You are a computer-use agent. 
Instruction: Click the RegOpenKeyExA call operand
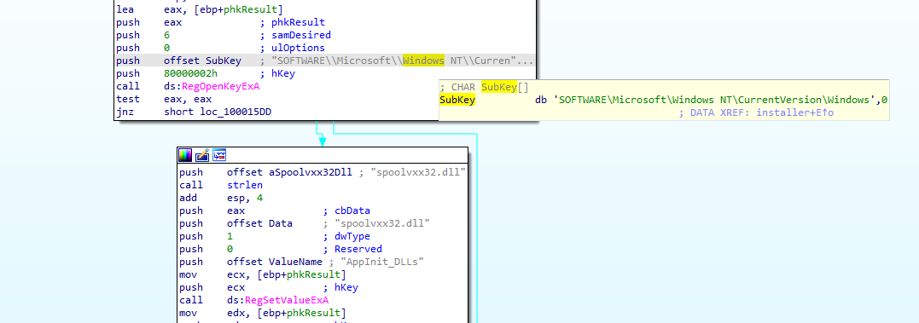coord(212,87)
